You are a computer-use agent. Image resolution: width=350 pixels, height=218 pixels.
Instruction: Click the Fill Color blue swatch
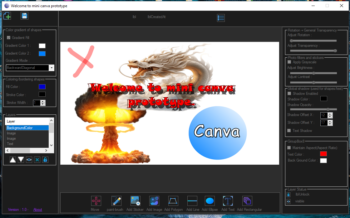coord(42,86)
